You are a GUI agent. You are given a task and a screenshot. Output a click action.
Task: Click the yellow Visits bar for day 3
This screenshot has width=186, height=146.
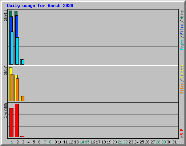click(21, 99)
